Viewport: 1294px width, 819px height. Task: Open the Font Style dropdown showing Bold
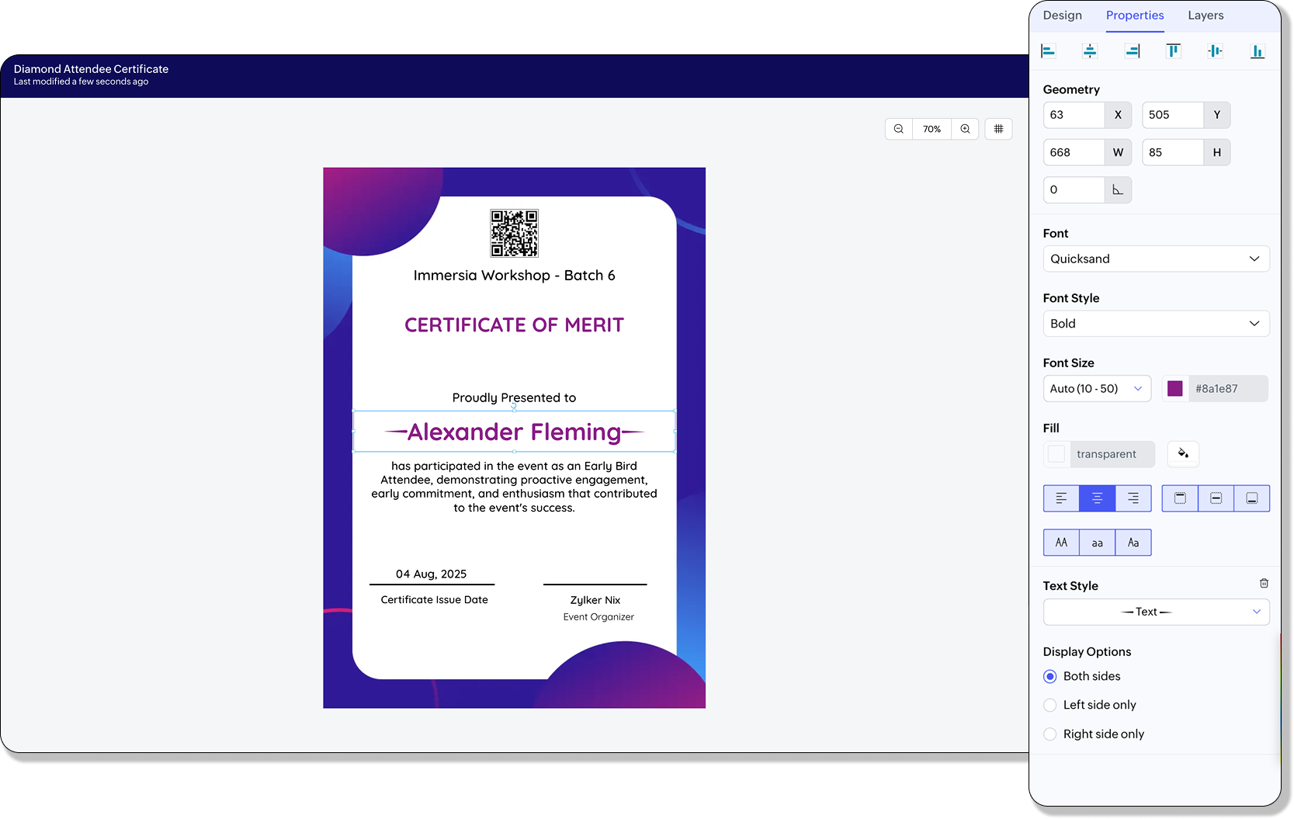click(x=1156, y=324)
